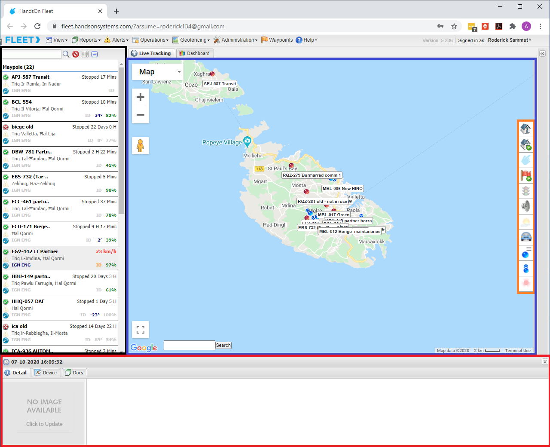Click the add waypoint red flag icon

(x=526, y=175)
